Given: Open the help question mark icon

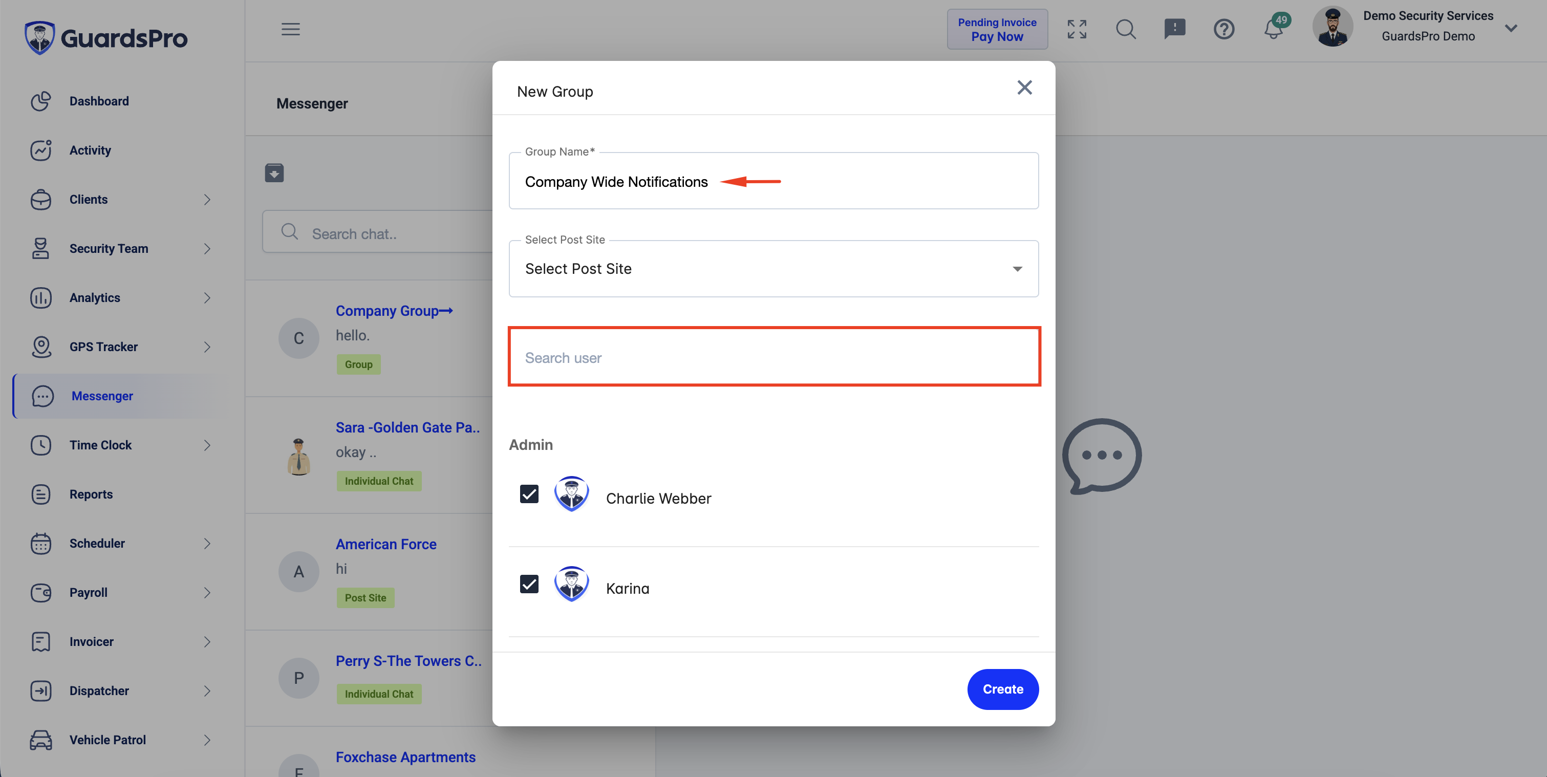Looking at the screenshot, I should coord(1224,29).
